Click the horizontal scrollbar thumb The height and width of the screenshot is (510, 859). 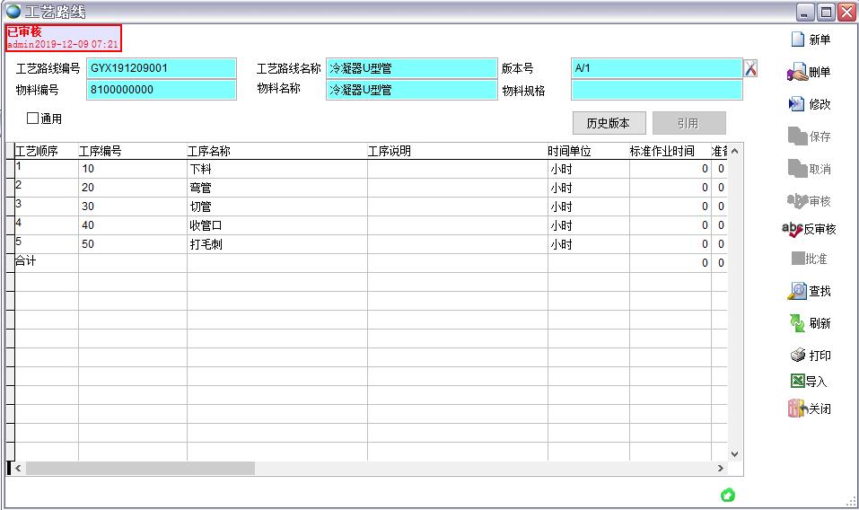[x=140, y=469]
